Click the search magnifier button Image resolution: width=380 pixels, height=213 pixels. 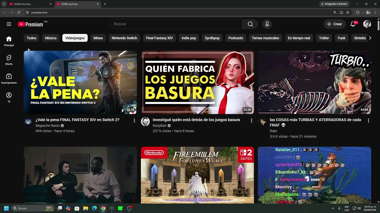click(250, 24)
